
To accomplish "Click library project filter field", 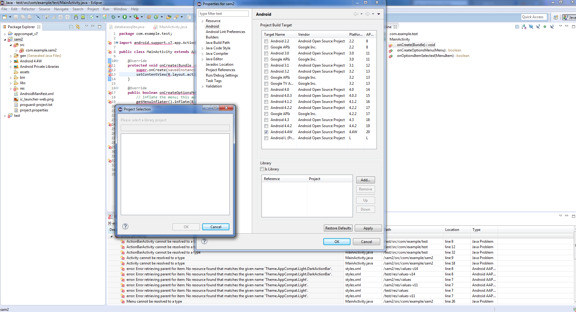I will pos(175,128).
